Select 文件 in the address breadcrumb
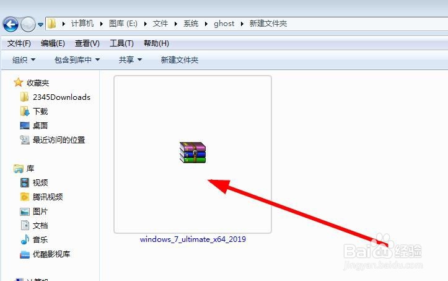 (160, 24)
